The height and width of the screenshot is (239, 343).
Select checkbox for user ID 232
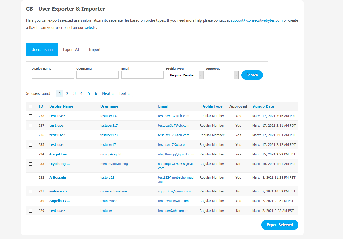coord(31,178)
